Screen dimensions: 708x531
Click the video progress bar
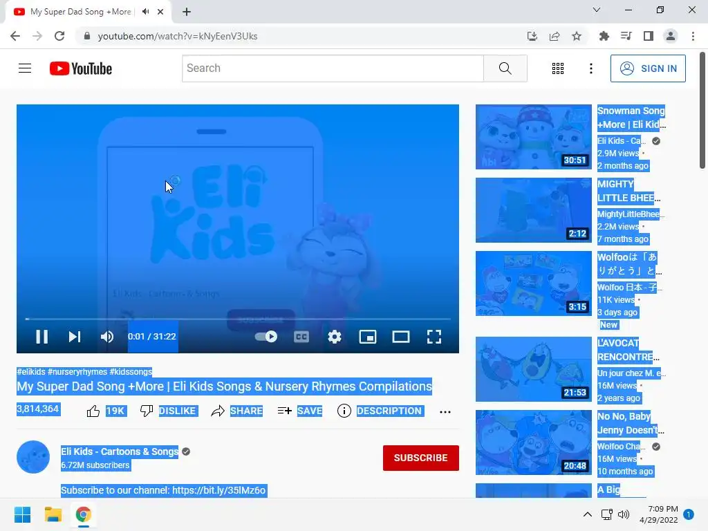[x=238, y=319]
